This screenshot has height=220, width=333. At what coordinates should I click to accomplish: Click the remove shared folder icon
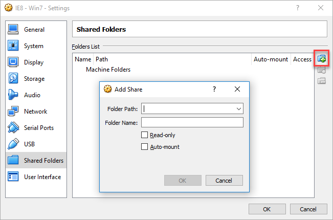pos(321,80)
